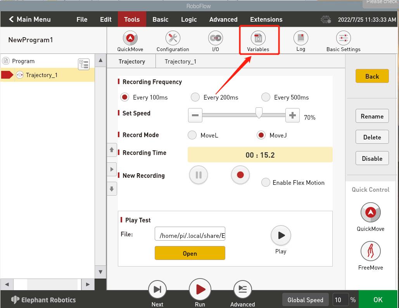399x308 pixels.
Task: Click the yellow Open button
Action: 190,253
